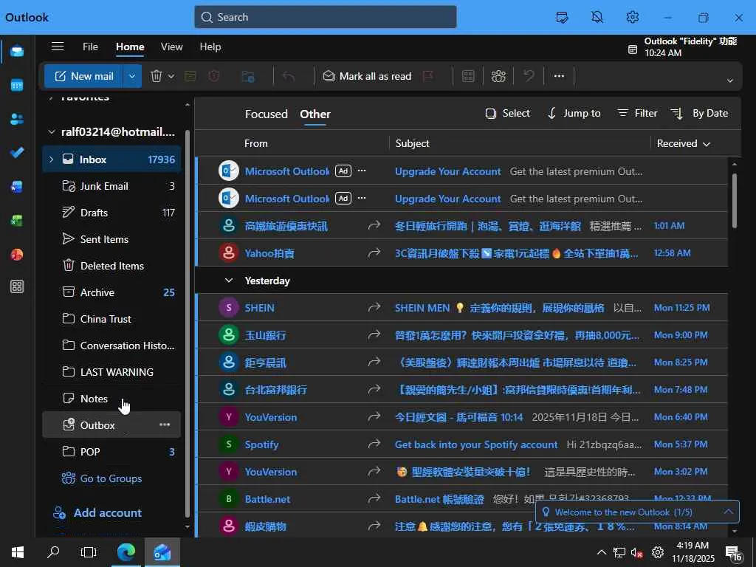Open Outbox folder more options ellipsis

165,425
